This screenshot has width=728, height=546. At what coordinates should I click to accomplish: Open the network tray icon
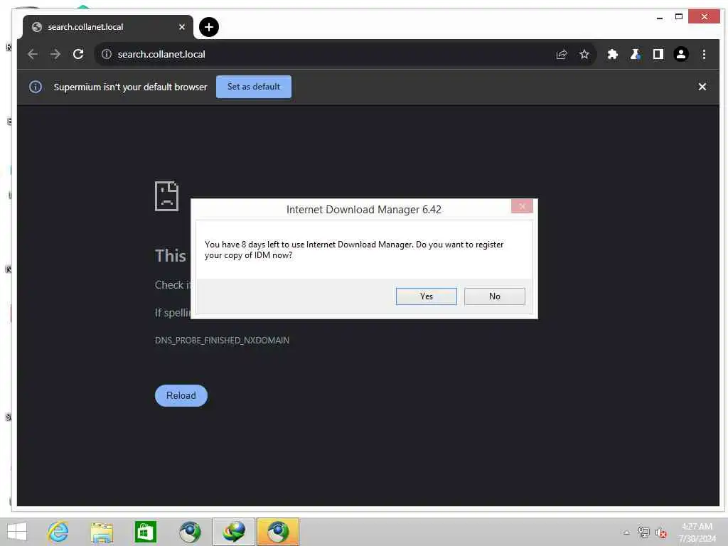pyautogui.click(x=643, y=532)
